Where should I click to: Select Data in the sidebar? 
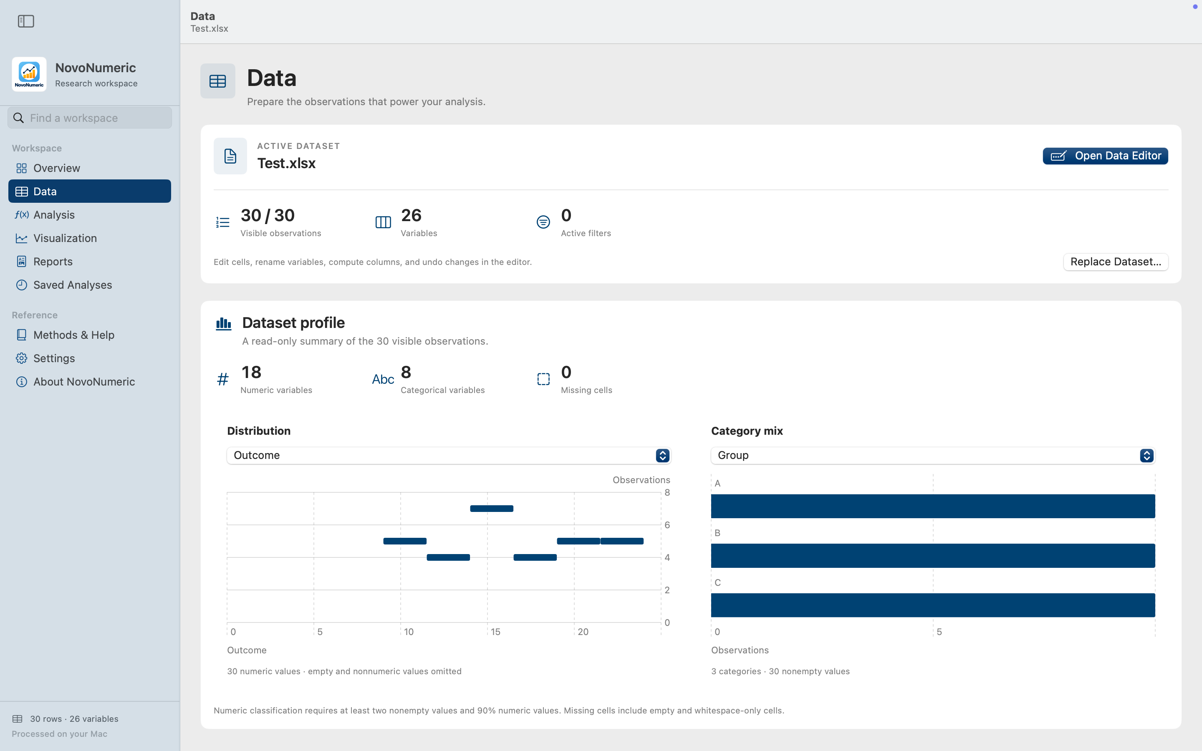89,191
